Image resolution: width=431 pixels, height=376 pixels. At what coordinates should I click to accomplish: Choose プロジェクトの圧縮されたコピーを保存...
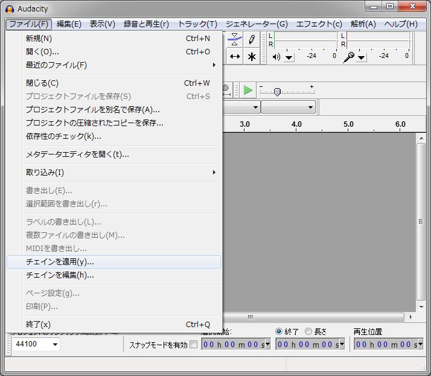[114, 123]
